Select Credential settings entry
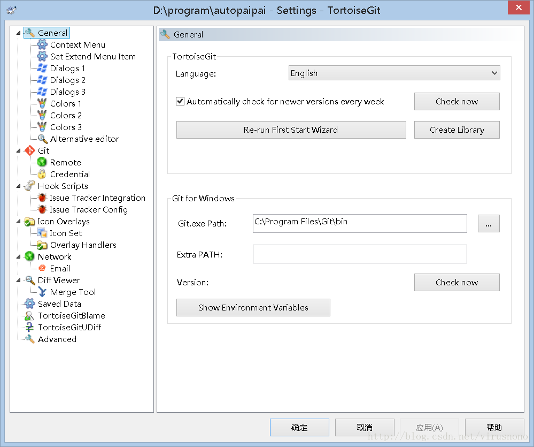 click(70, 174)
